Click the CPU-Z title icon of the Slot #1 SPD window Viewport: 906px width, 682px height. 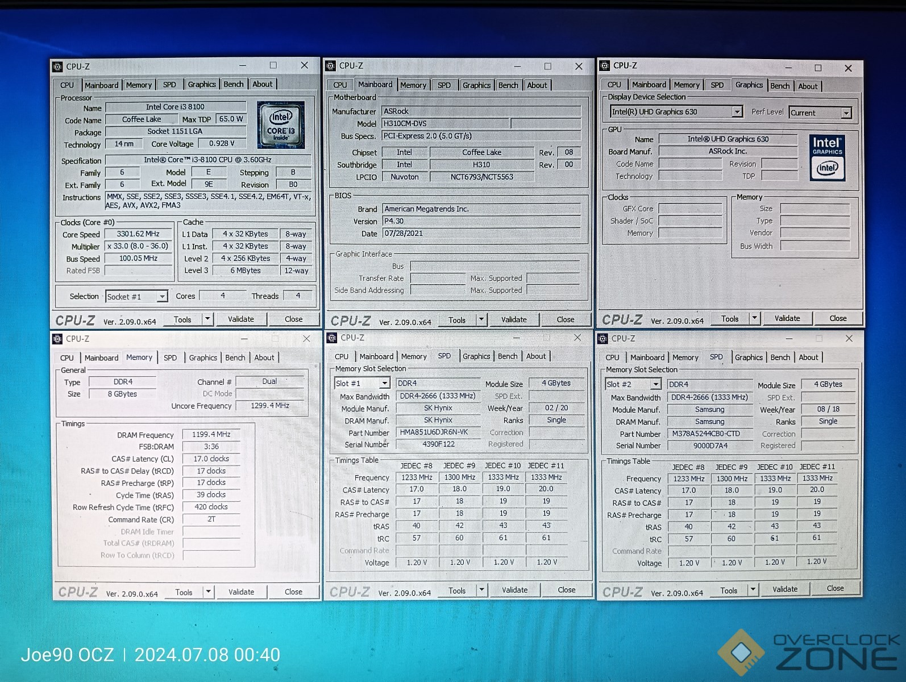tap(332, 338)
